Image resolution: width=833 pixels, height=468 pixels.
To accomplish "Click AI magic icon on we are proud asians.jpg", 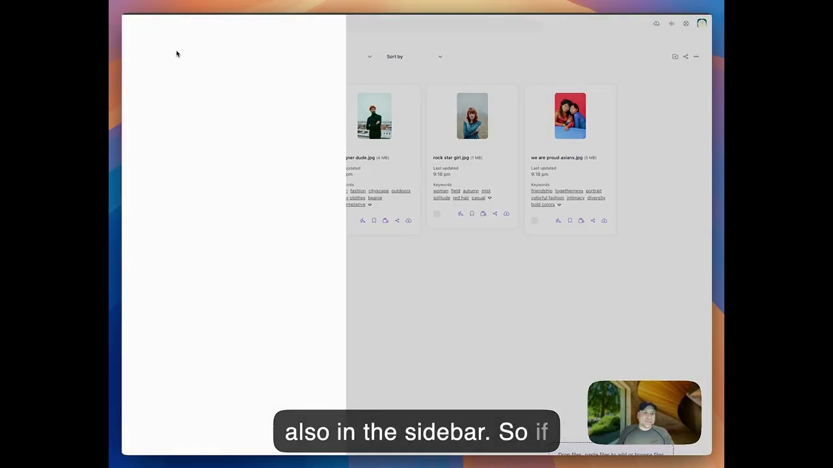I will tap(558, 221).
